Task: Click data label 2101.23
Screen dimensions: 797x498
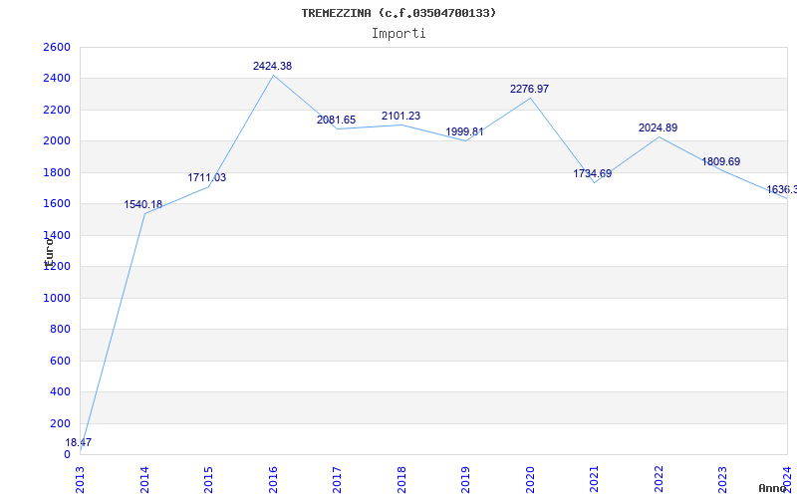Action: point(401,116)
